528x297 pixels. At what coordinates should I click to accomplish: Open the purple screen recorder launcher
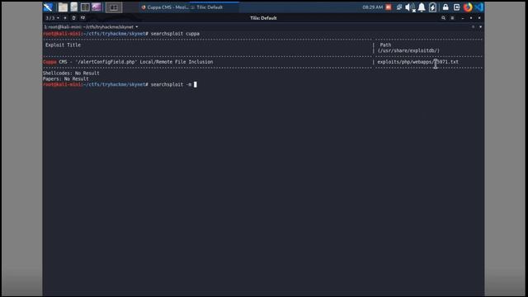[x=97, y=7]
